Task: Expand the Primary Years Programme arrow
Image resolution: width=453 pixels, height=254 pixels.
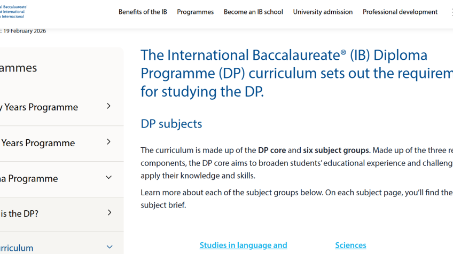Action: (x=109, y=106)
